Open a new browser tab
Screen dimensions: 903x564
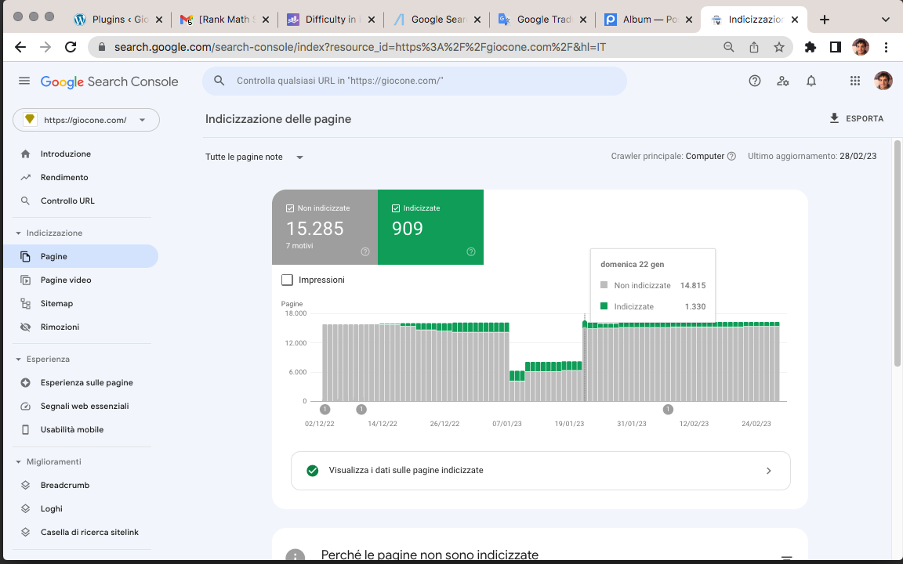825,20
